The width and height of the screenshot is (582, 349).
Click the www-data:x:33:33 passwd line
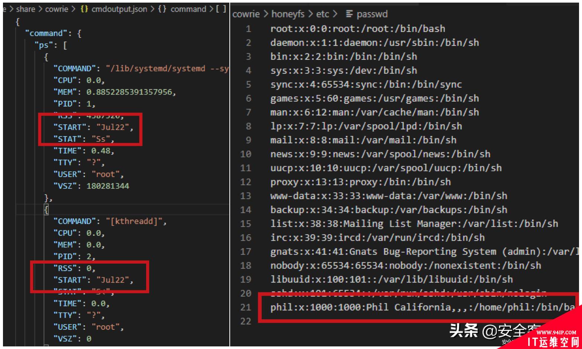(x=389, y=196)
